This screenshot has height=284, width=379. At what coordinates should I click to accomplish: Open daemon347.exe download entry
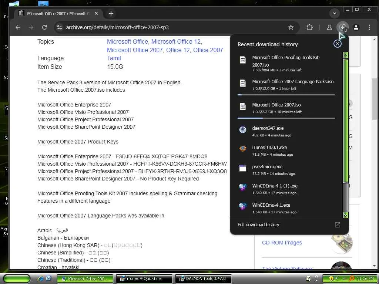coord(286,131)
